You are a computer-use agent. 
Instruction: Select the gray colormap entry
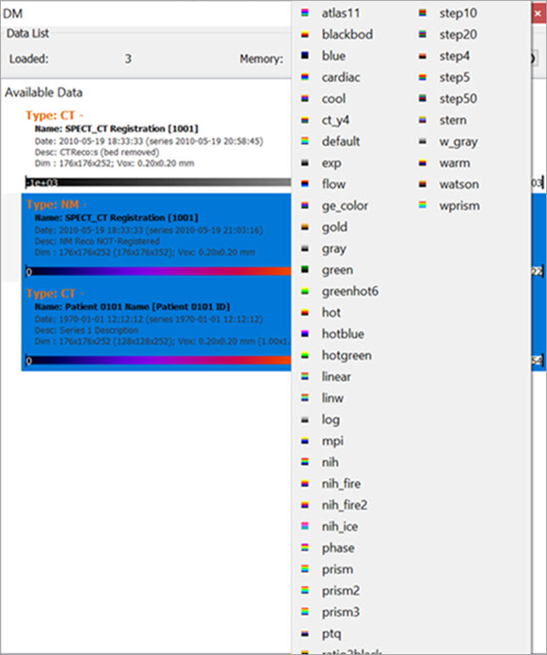click(x=335, y=248)
